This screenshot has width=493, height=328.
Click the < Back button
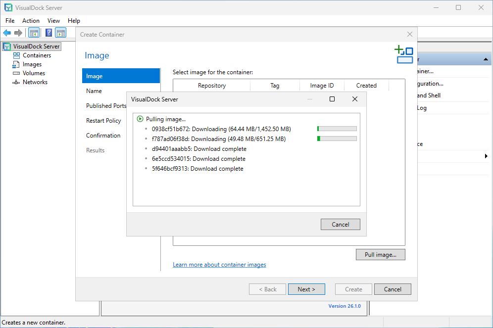[x=268, y=289]
